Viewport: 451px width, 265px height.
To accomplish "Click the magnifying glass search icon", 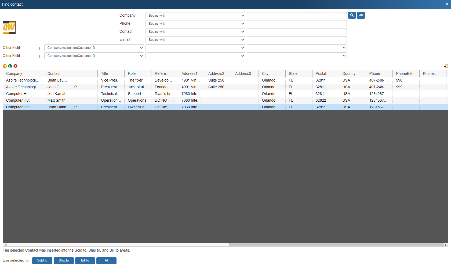I will click(352, 15).
